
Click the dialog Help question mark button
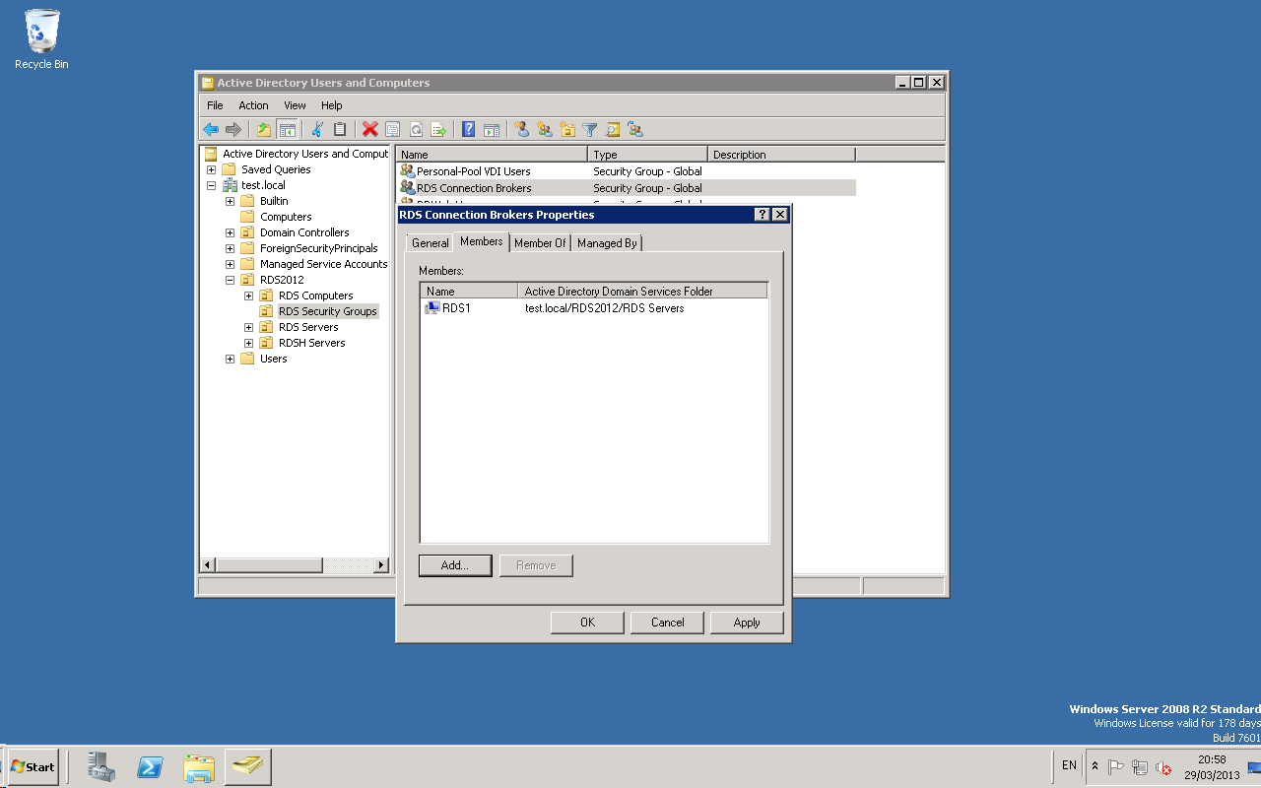point(763,215)
